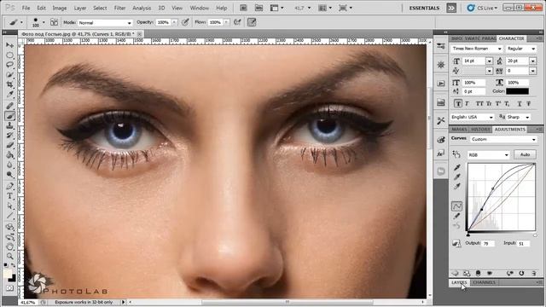
Task: Select the Zoom tool in the toolbox
Action: coord(9,257)
